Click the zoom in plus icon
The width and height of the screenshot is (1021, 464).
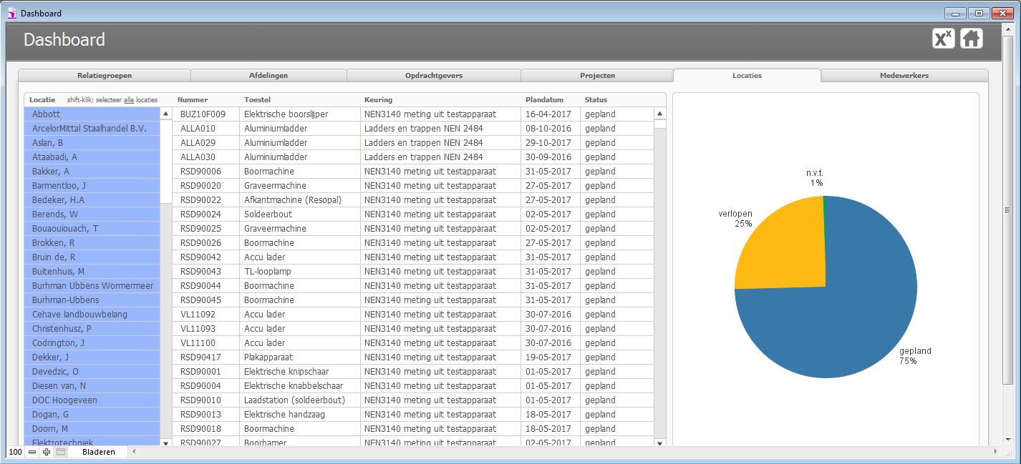(47, 452)
